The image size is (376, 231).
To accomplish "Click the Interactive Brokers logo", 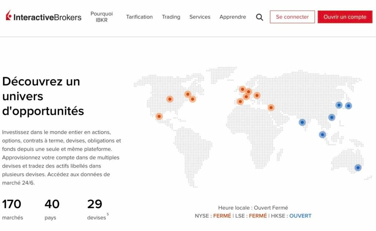I will pyautogui.click(x=43, y=16).
